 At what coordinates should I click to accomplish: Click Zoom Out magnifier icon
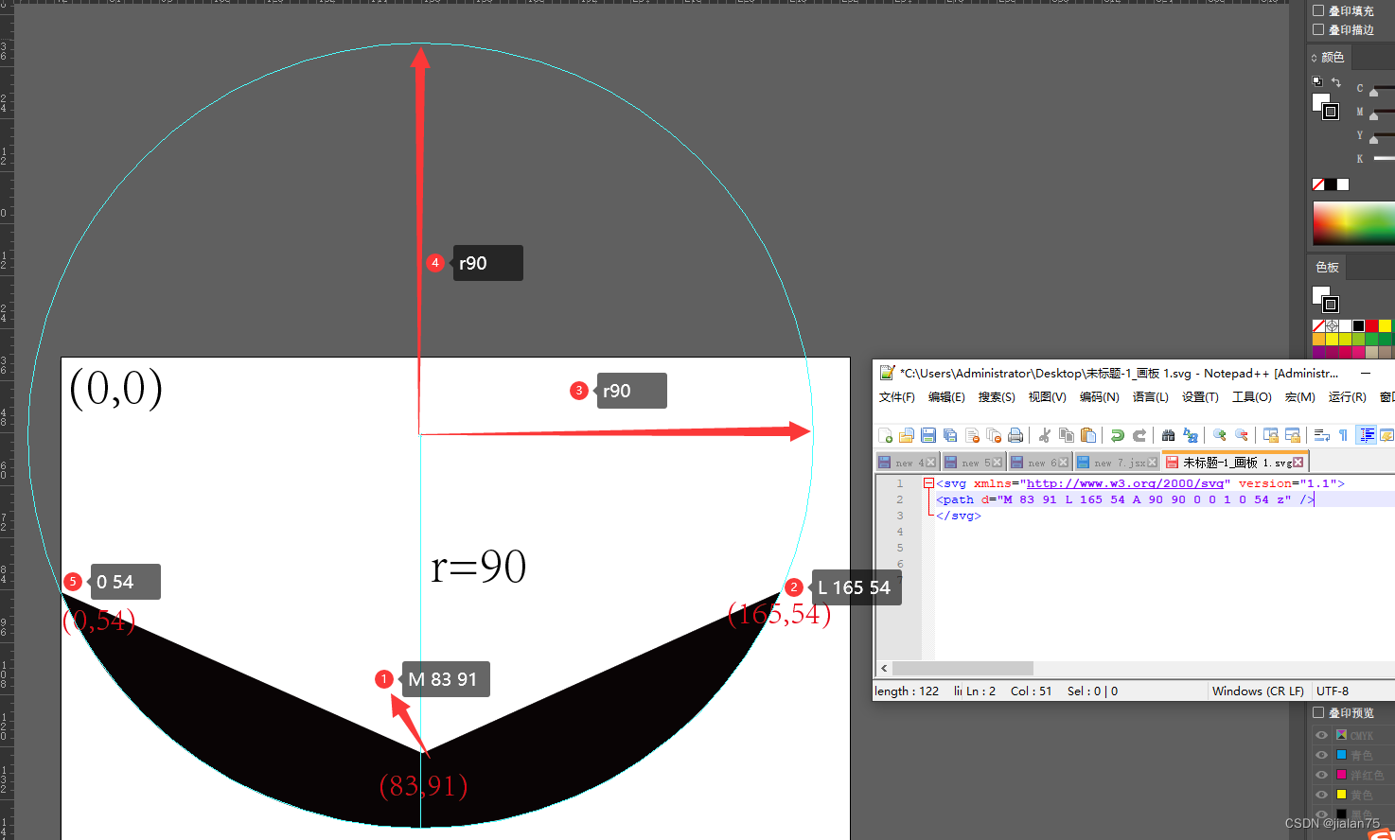[x=1242, y=435]
